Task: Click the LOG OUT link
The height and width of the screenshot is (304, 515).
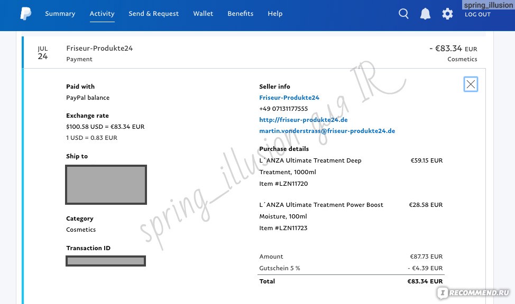Action: pyautogui.click(x=477, y=14)
